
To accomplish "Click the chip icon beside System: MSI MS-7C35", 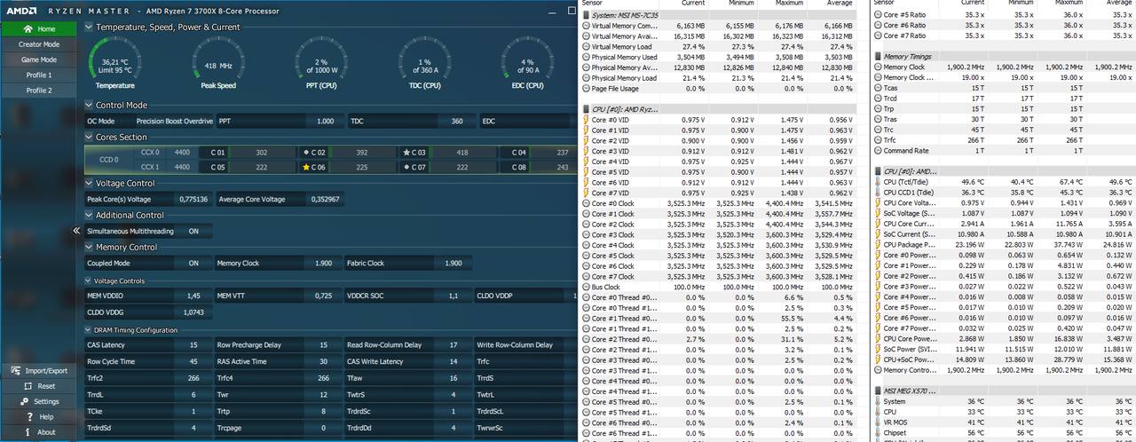I will 587,15.
